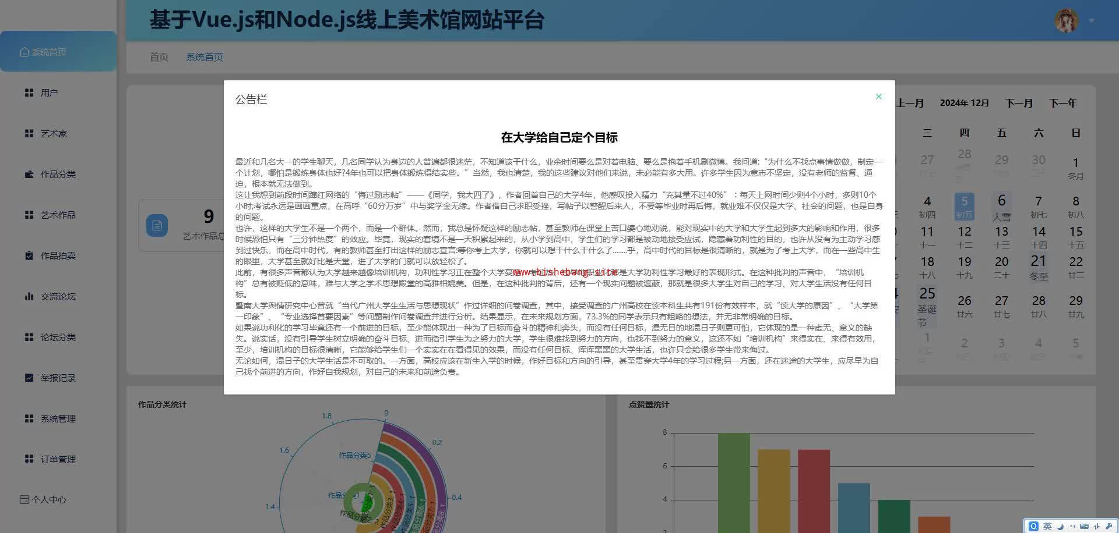Click the blue document icon on the stats card
The image size is (1119, 533).
pos(157,225)
